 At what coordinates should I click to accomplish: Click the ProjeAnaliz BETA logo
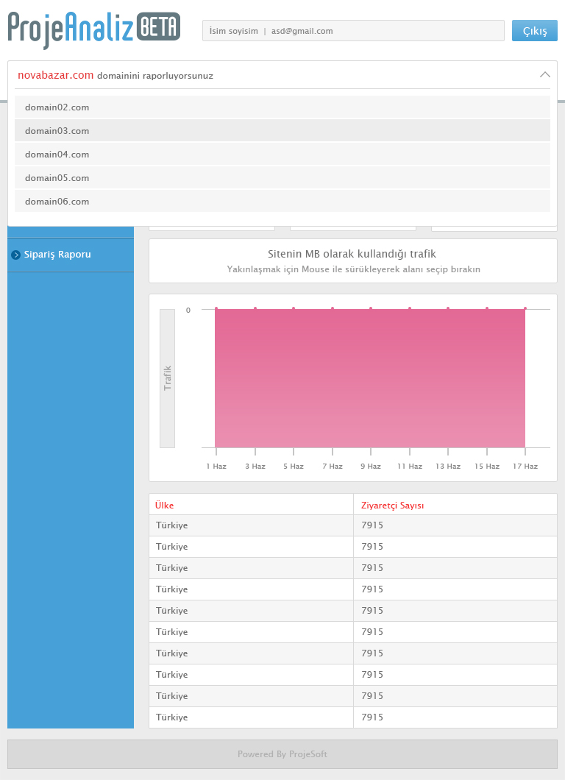93,29
